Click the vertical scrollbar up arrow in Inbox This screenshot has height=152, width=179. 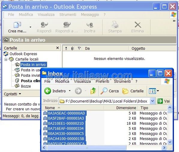(170, 108)
